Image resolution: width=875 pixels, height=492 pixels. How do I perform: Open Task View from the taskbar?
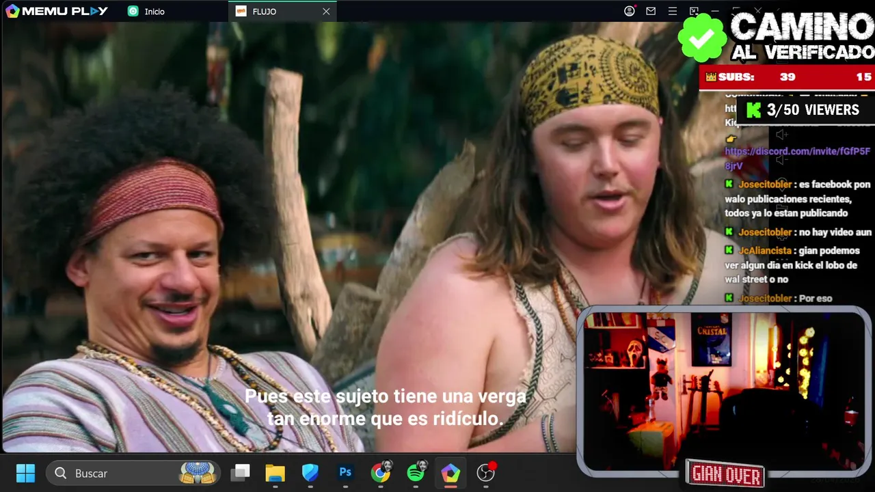240,473
